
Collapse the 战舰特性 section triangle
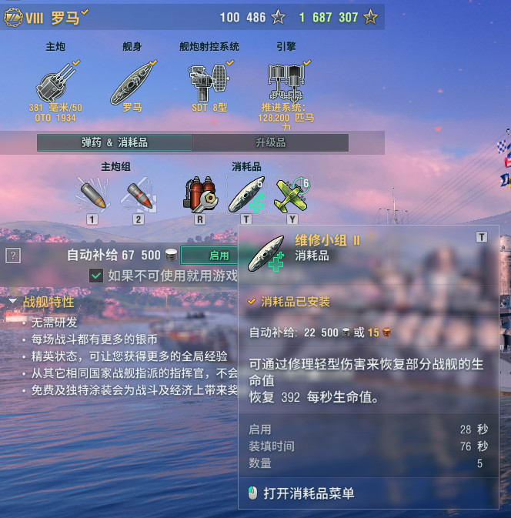12,301
